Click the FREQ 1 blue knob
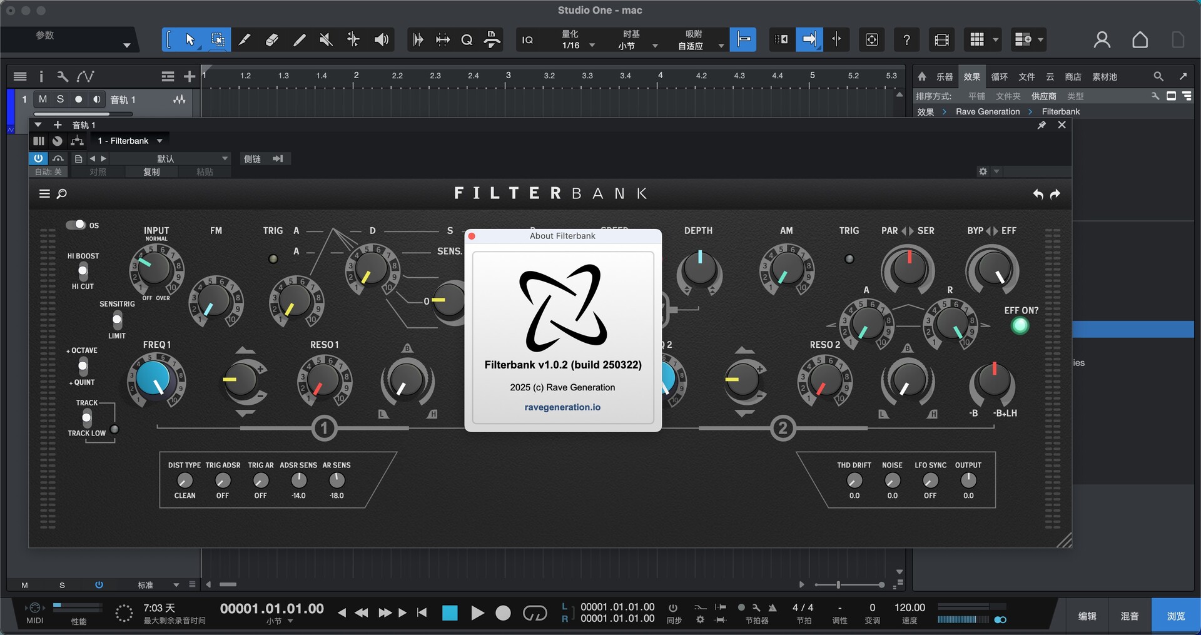Viewport: 1201px width, 635px height. pos(153,379)
